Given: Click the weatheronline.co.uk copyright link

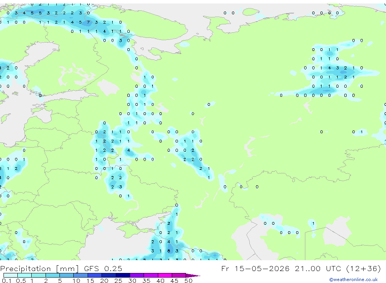Looking at the screenshot, I should 354,280.
